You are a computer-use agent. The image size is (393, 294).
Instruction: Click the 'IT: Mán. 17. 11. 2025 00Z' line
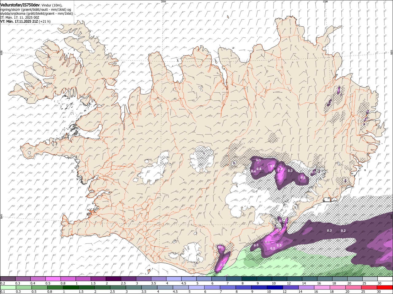[20, 17]
